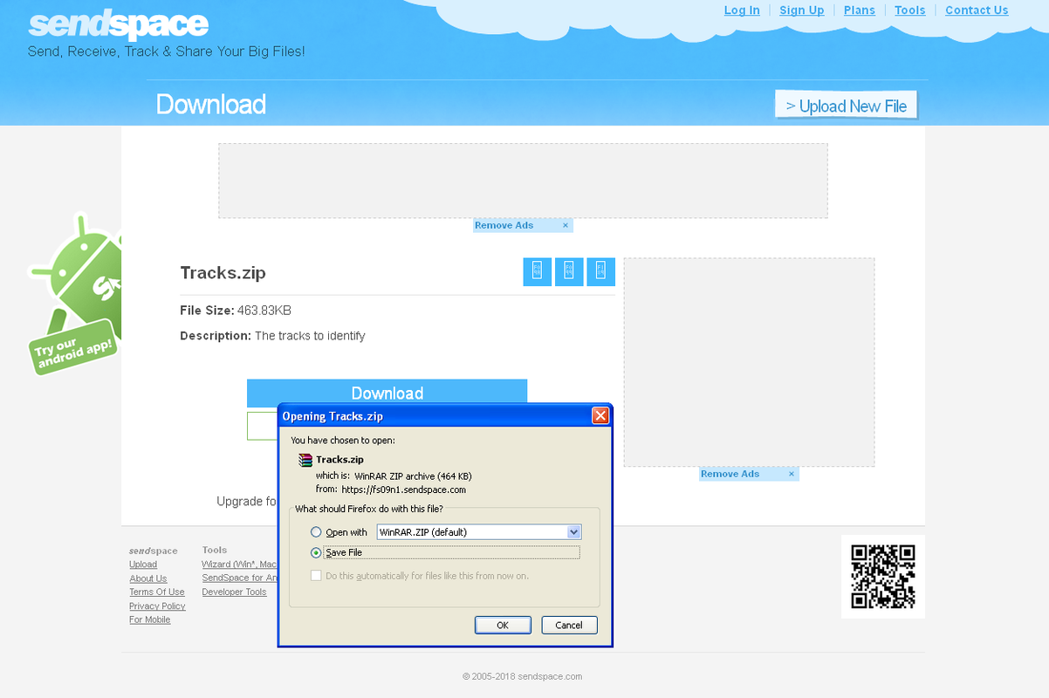Open the Log In link
Image resolution: width=1049 pixels, height=698 pixels.
[742, 10]
